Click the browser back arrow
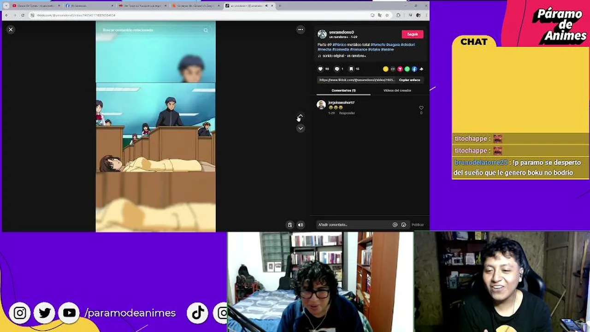 click(x=6, y=15)
